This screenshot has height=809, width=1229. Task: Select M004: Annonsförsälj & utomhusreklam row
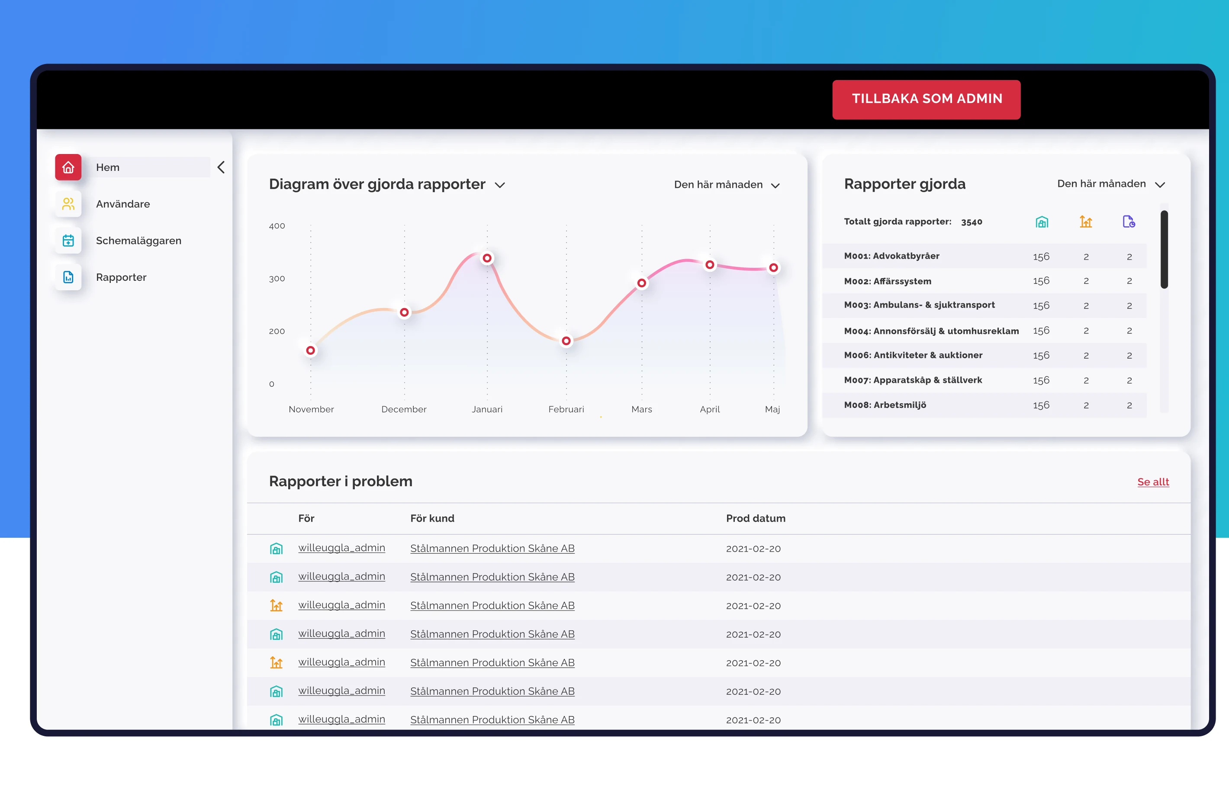(984, 331)
